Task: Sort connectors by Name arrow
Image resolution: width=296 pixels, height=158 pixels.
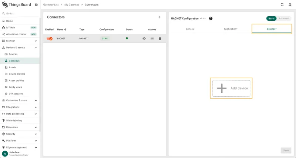Action: pos(65,30)
